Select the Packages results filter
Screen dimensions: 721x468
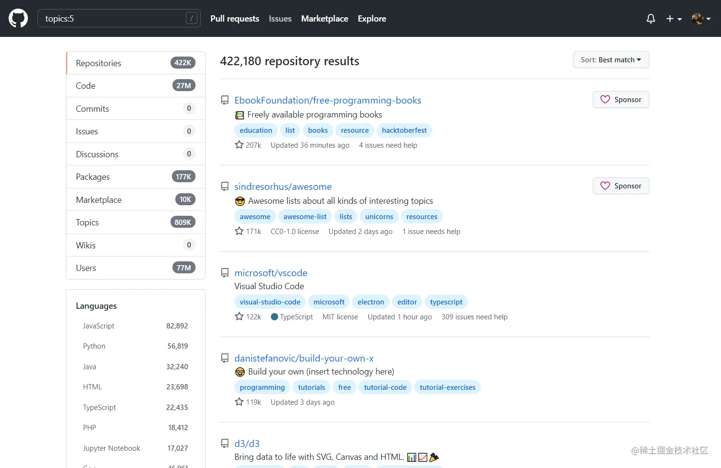tap(136, 177)
